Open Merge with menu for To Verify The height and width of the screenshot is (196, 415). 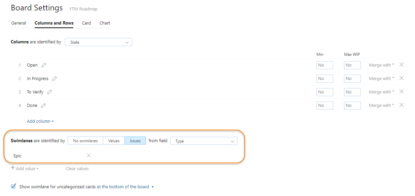pyautogui.click(x=381, y=92)
